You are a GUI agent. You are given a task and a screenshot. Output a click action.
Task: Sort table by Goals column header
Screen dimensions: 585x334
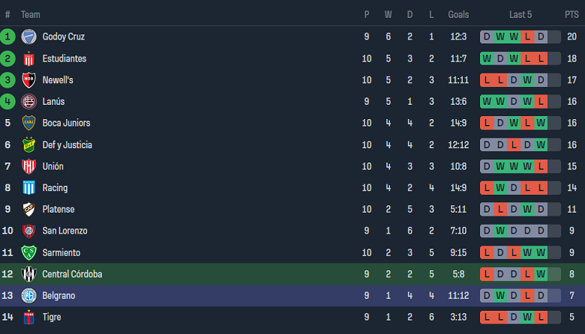458,14
